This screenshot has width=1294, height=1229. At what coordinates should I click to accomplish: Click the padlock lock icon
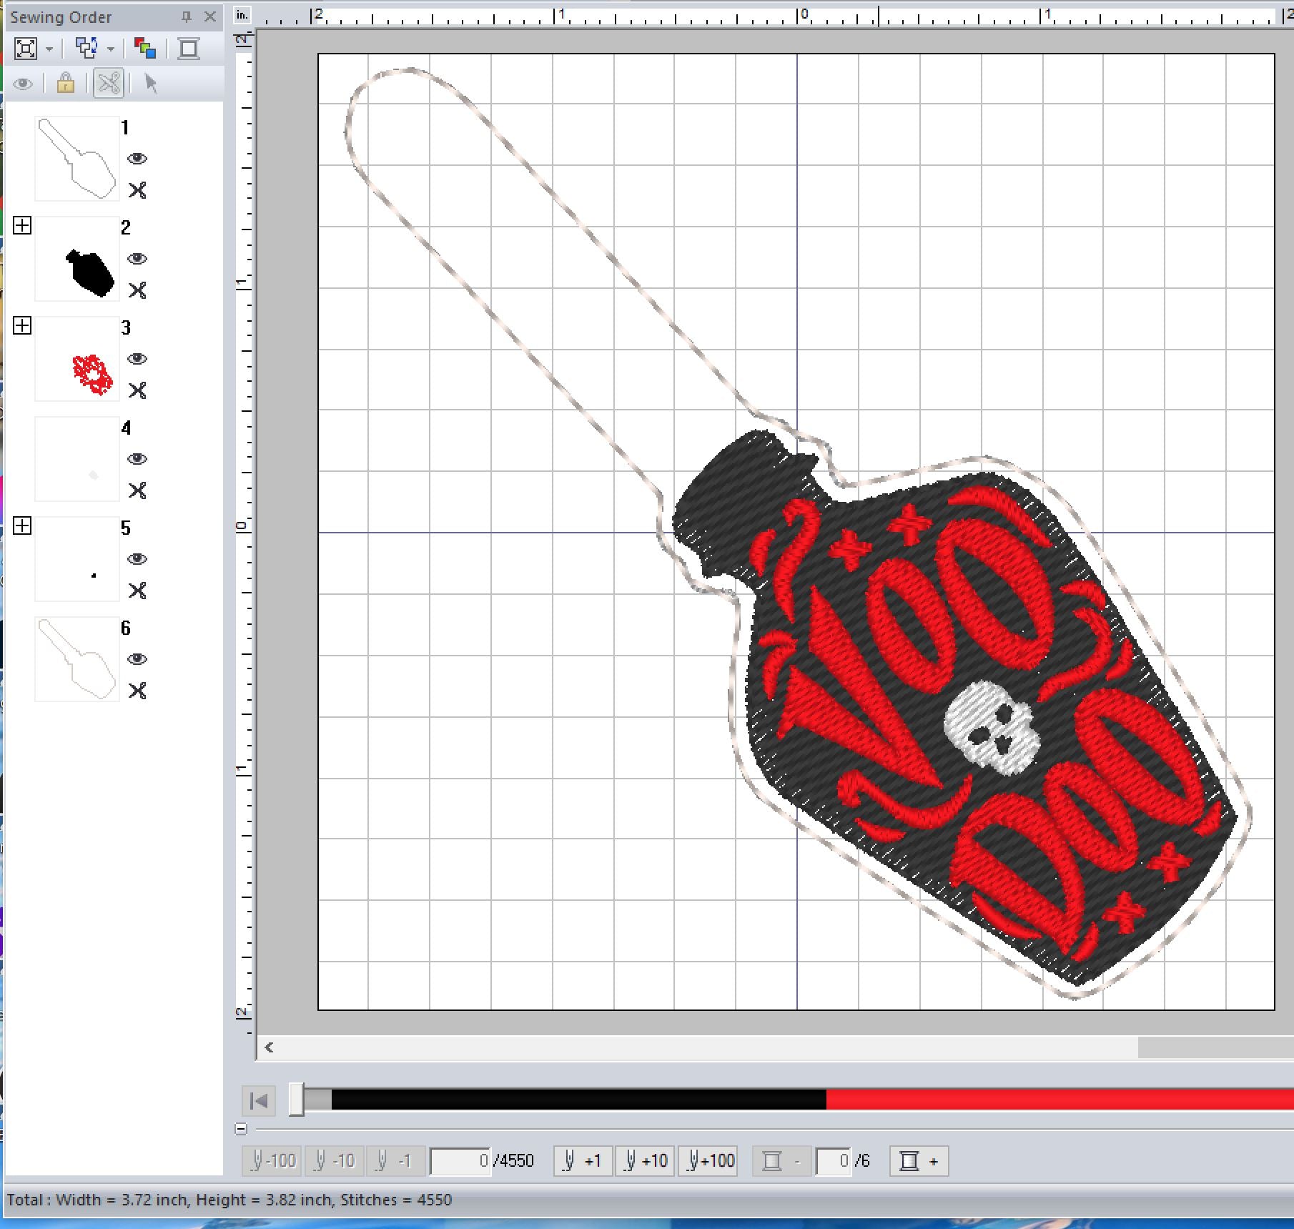(66, 84)
